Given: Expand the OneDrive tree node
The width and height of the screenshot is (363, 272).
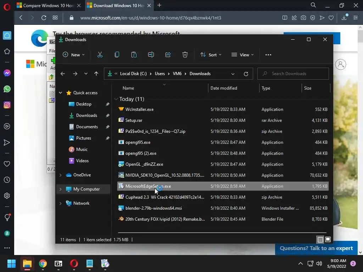Looking at the screenshot, I should coord(60,175).
